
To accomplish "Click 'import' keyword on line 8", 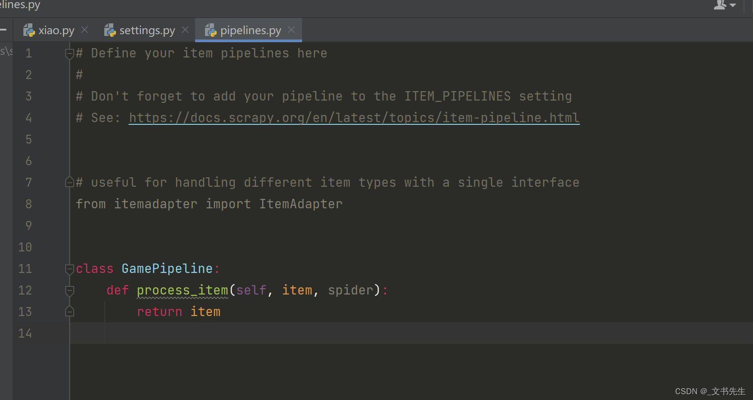I will tap(228, 204).
